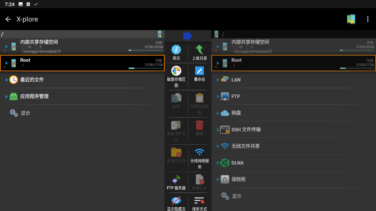Open 显示 settings in left pane

pyautogui.click(x=25, y=113)
